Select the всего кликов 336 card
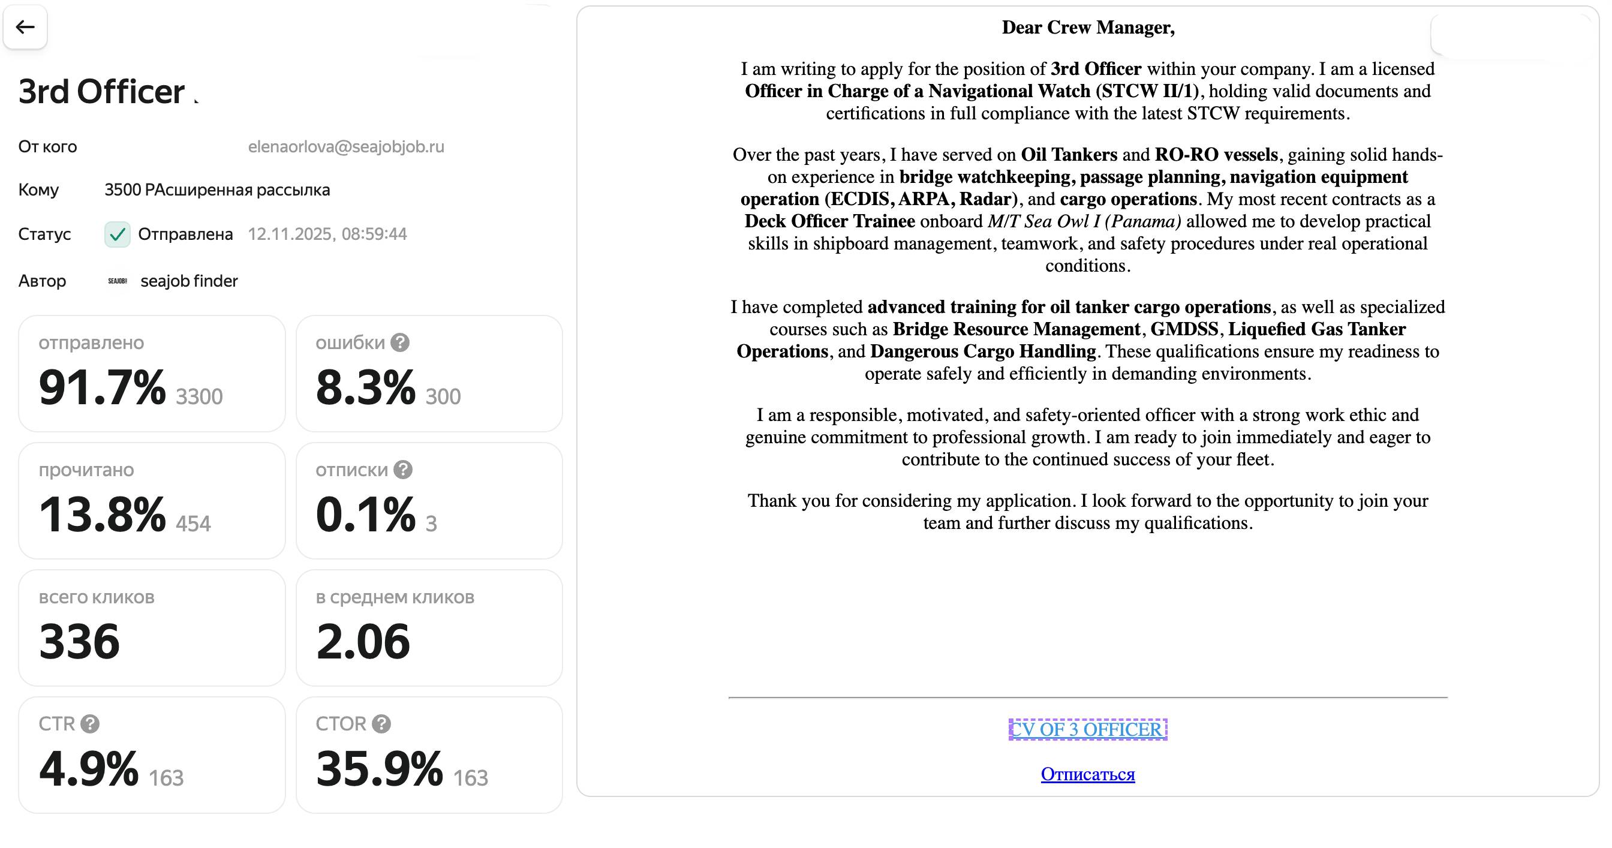1612x848 pixels. point(152,628)
